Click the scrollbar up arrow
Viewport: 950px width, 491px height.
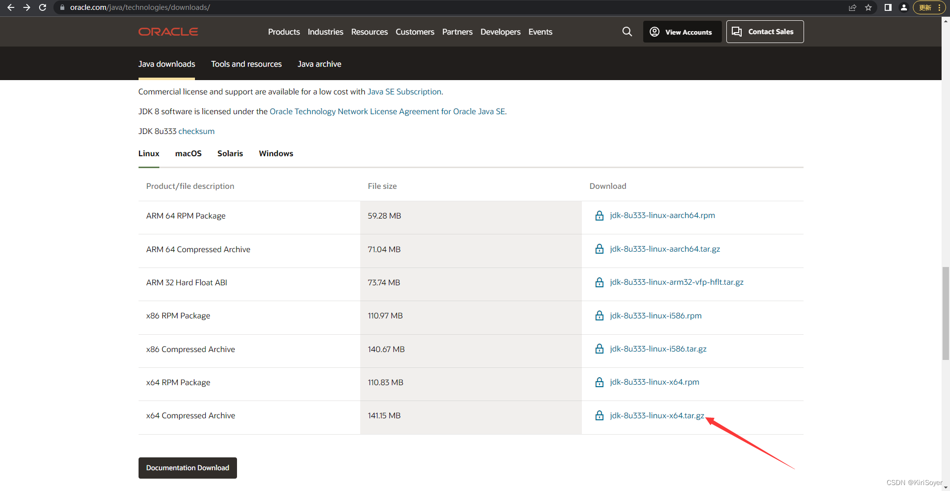pos(946,21)
